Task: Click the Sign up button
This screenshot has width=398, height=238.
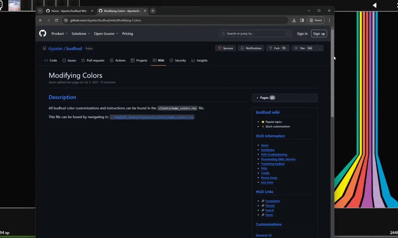Action: (x=319, y=33)
